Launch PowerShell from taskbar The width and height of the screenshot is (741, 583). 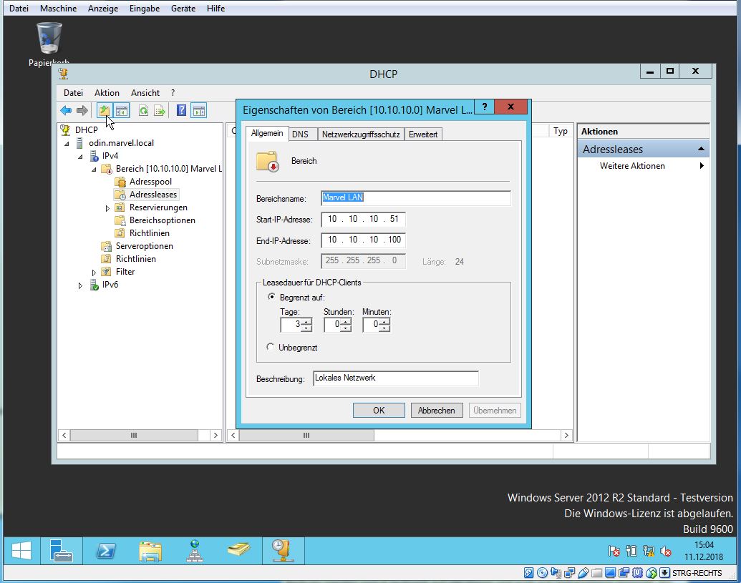point(105,551)
